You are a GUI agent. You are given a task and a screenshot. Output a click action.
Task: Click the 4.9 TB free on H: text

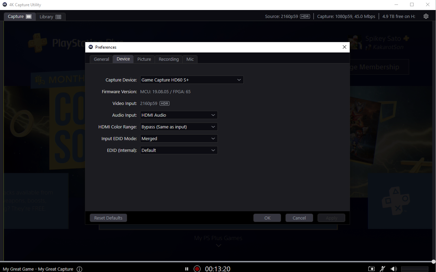(399, 16)
